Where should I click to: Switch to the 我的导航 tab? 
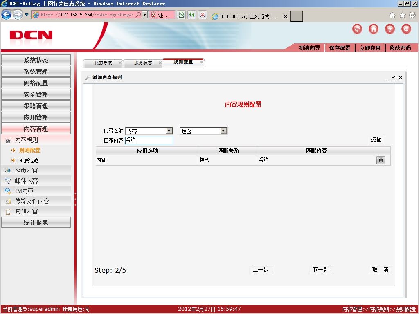click(x=103, y=63)
